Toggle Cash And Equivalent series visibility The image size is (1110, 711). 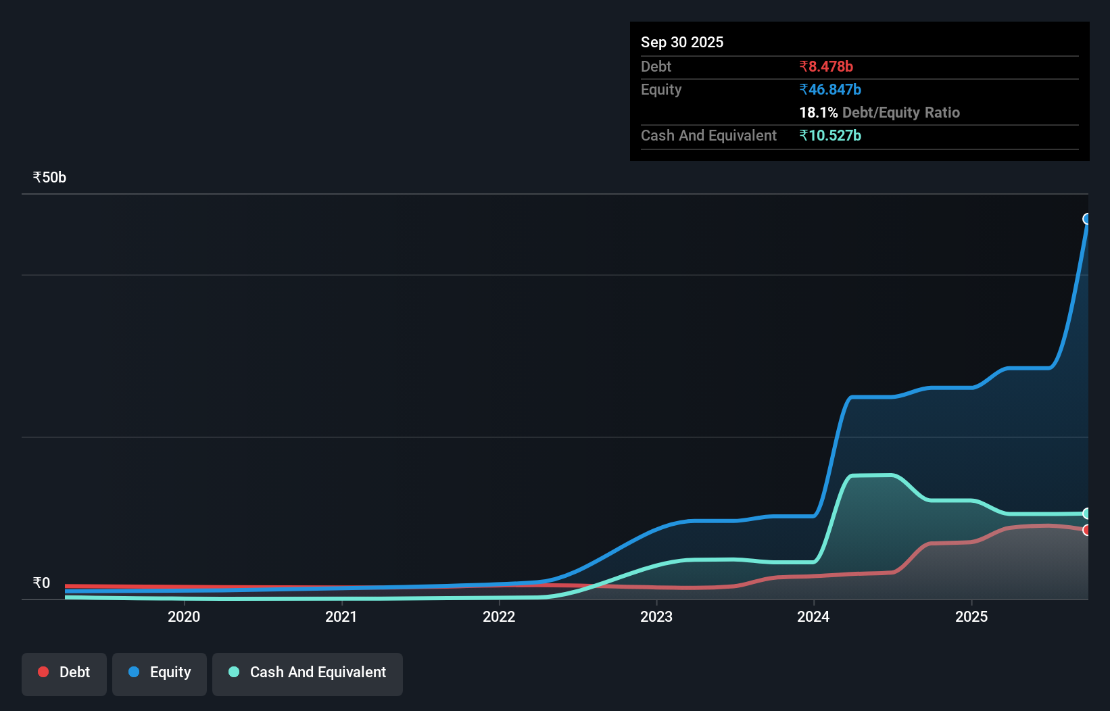click(x=307, y=674)
